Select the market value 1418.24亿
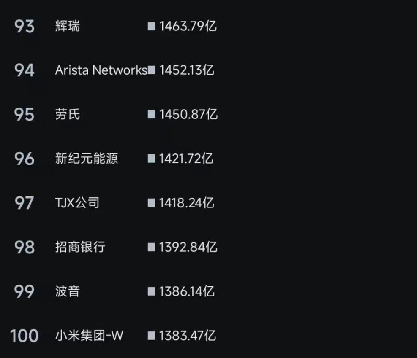The image size is (417, 358). pos(186,203)
